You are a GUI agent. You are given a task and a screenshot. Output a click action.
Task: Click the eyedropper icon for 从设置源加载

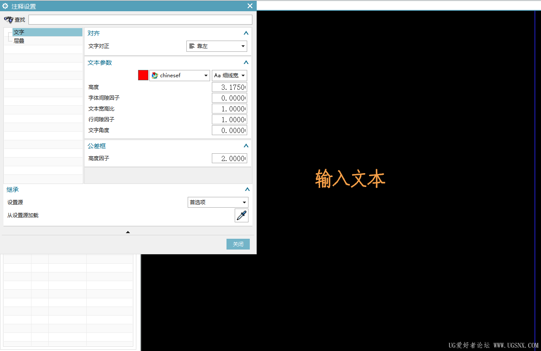[241, 215]
